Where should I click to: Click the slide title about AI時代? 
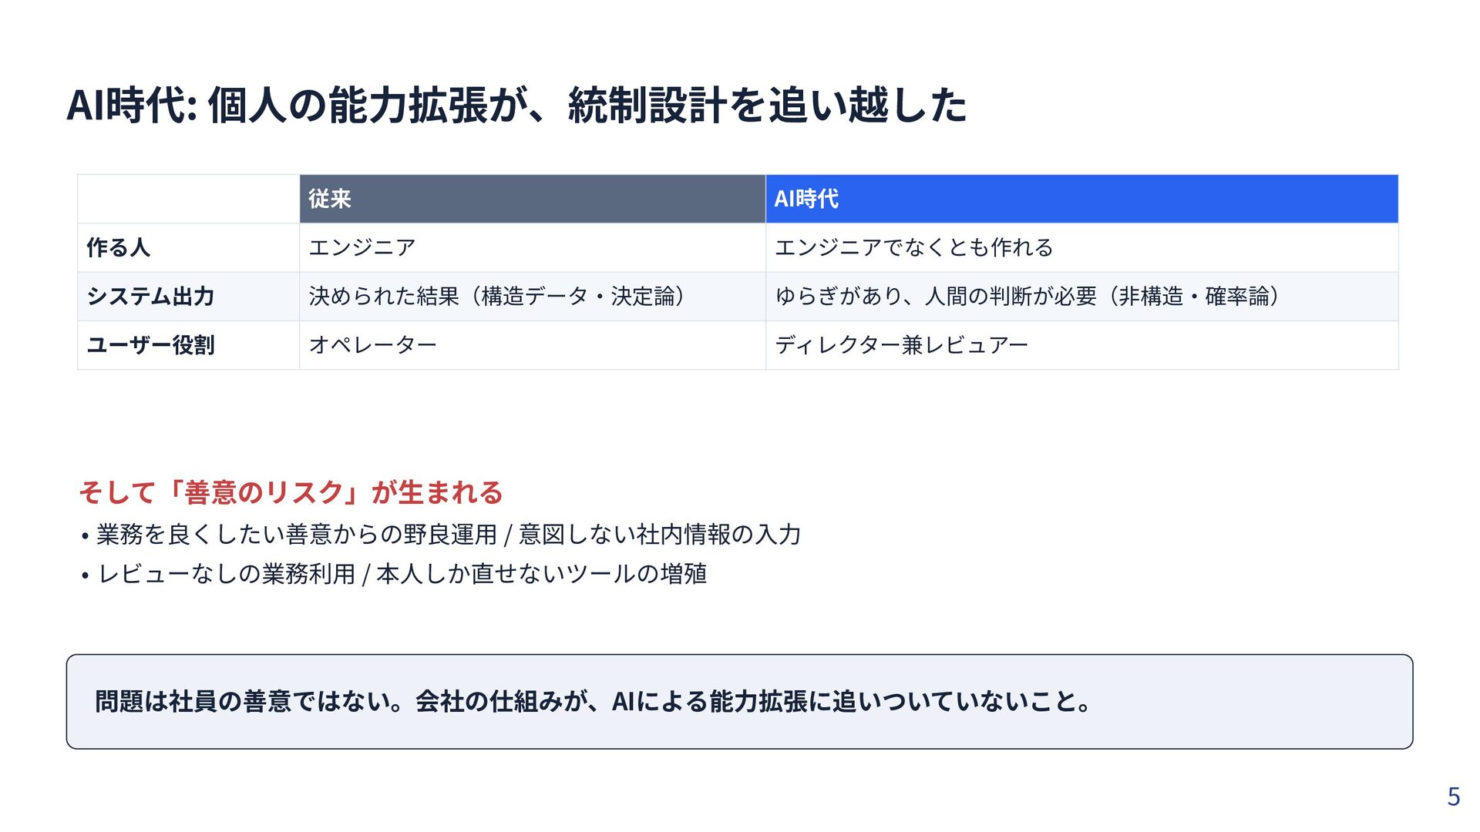[x=516, y=106]
